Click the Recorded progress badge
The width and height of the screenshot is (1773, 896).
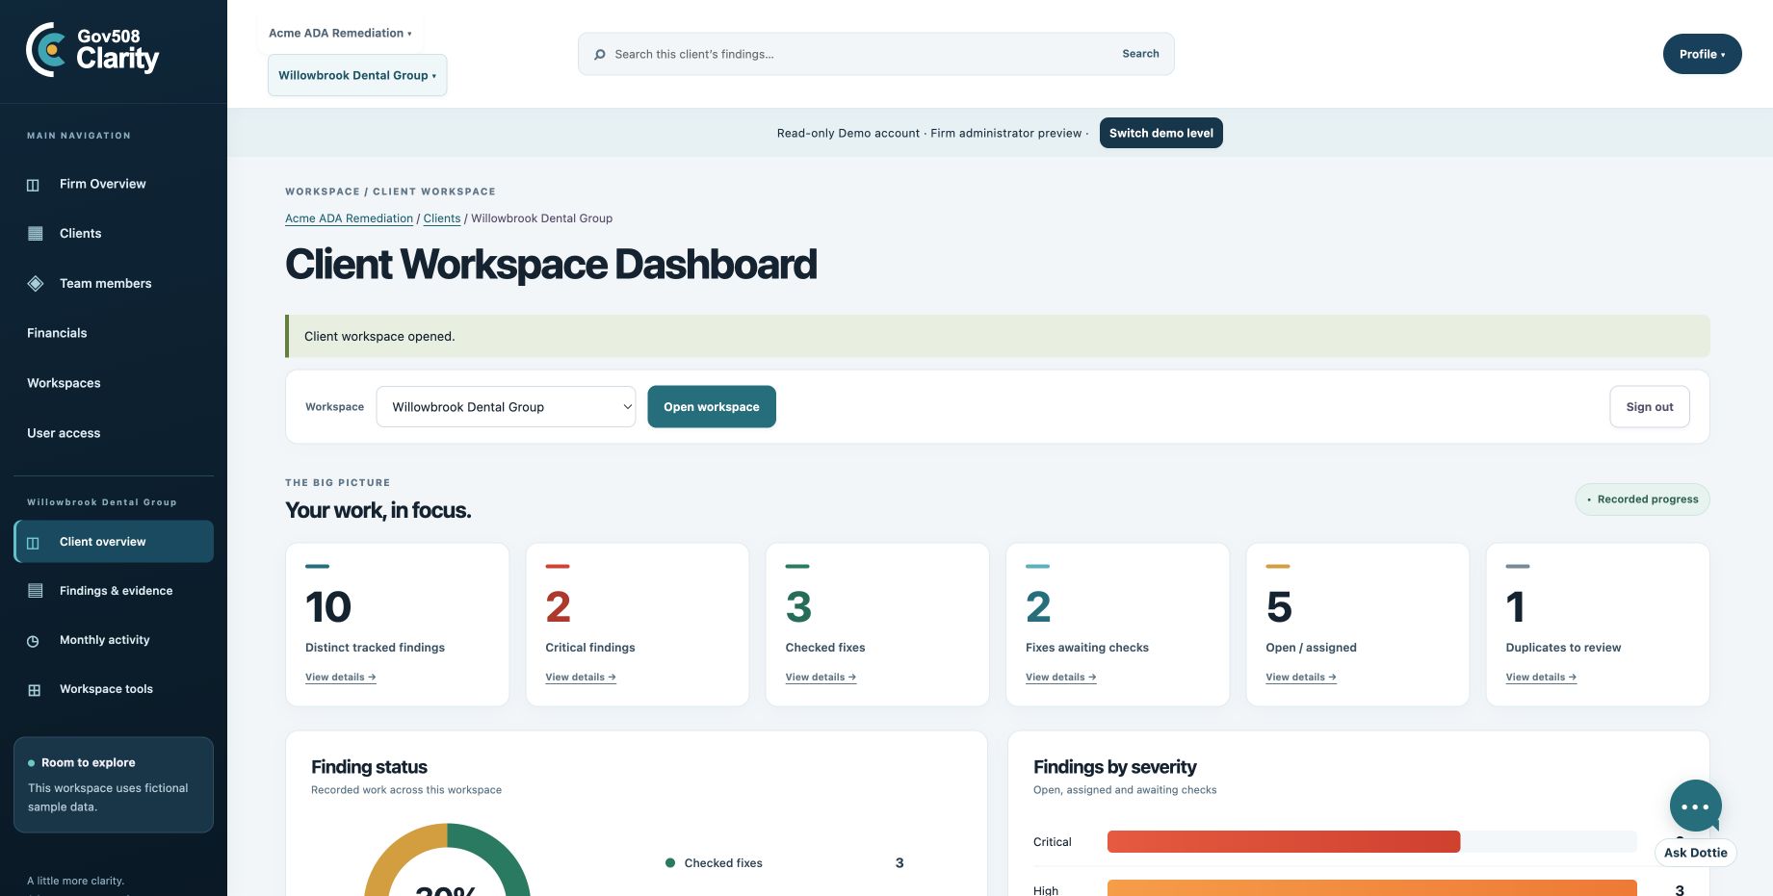(x=1642, y=499)
